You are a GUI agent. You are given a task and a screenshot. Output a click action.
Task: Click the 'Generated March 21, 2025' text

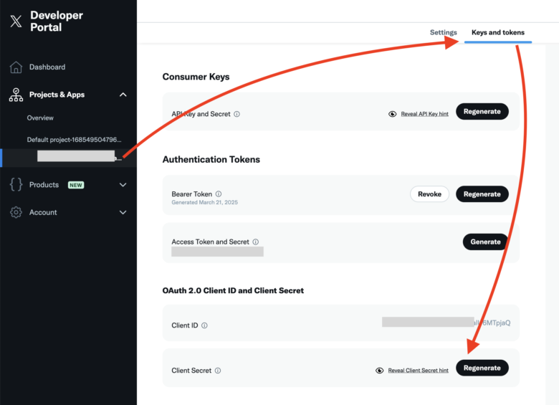205,202
